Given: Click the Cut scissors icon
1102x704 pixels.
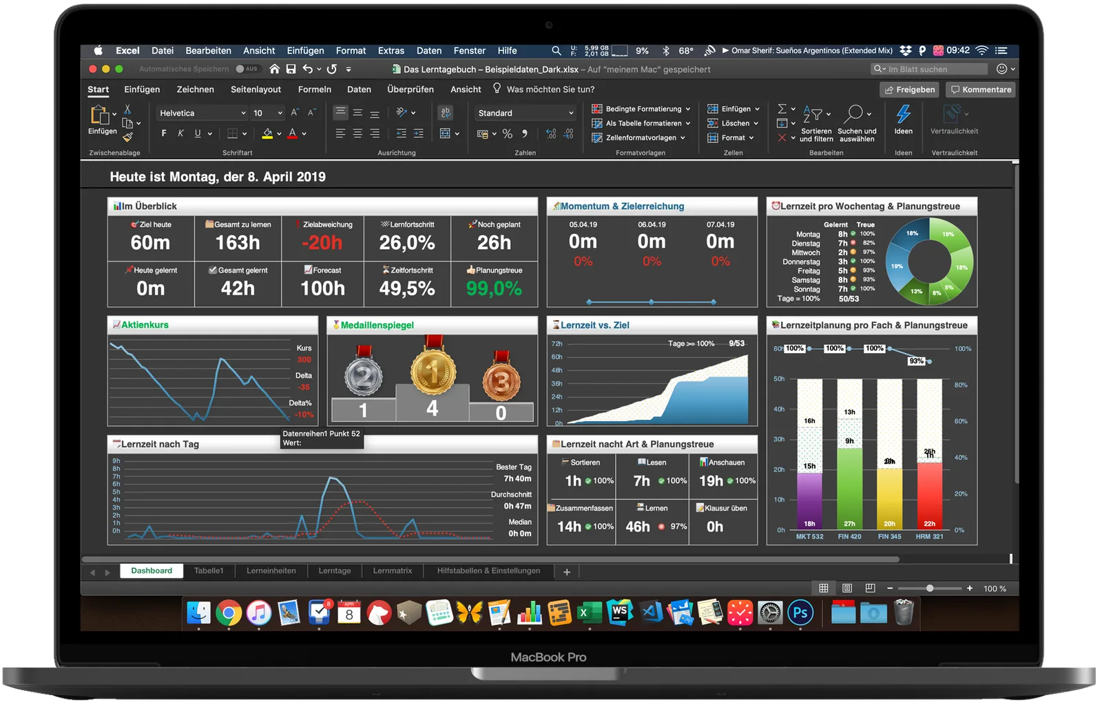Looking at the screenshot, I should 127,109.
